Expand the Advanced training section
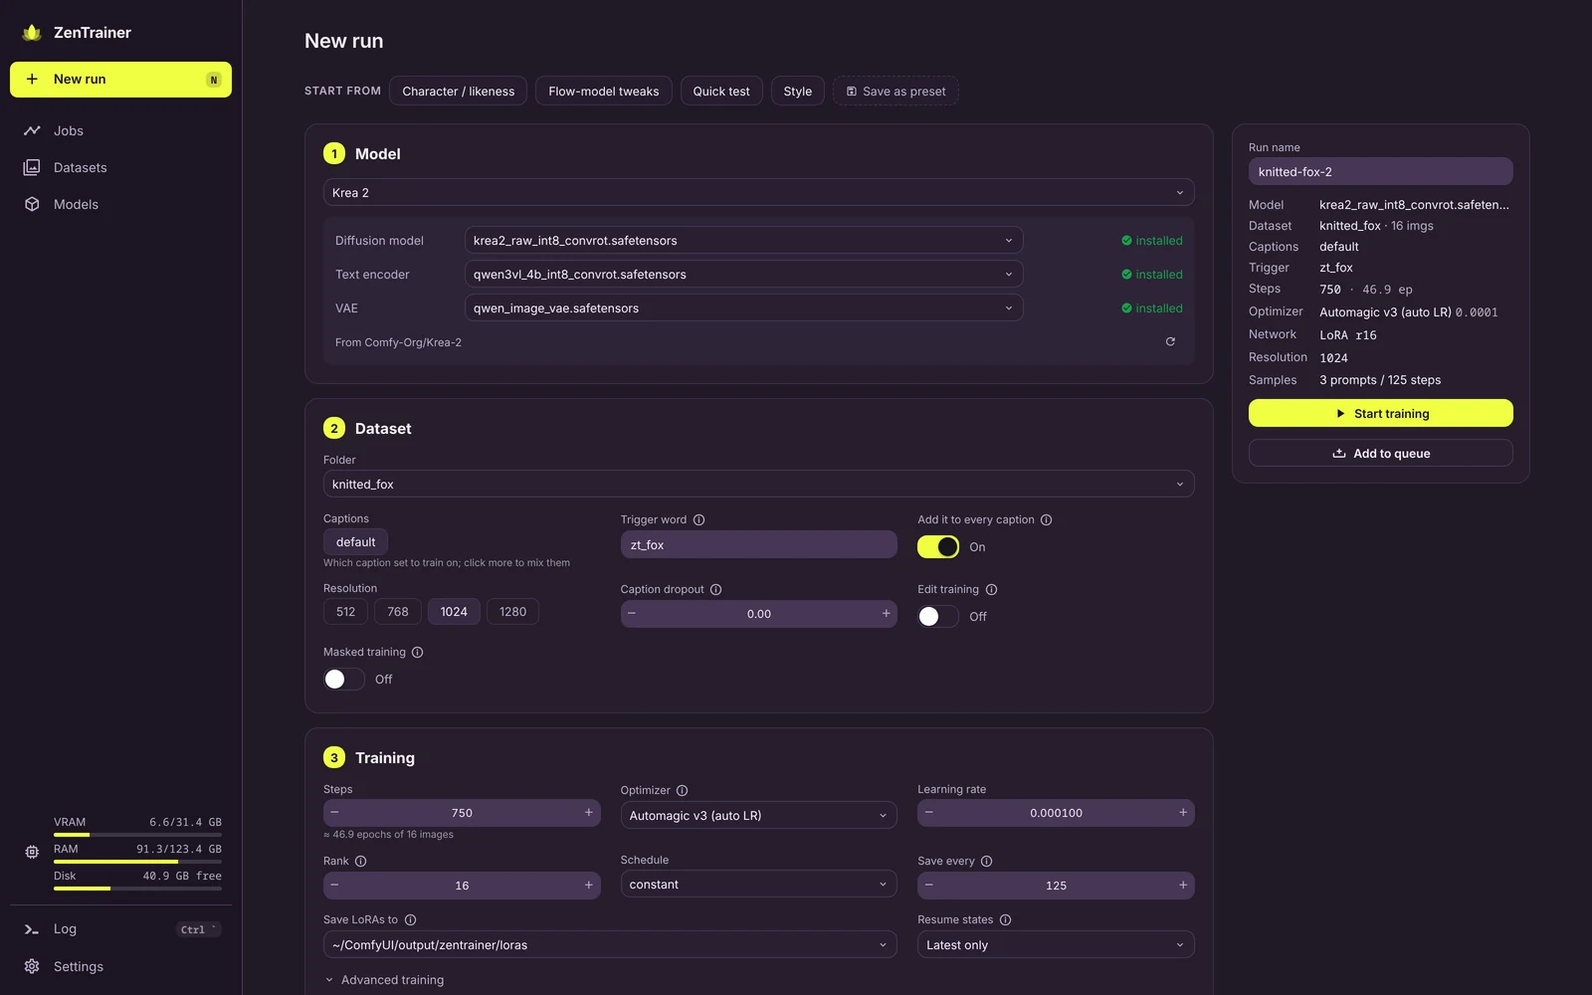Image resolution: width=1592 pixels, height=995 pixels. [384, 980]
